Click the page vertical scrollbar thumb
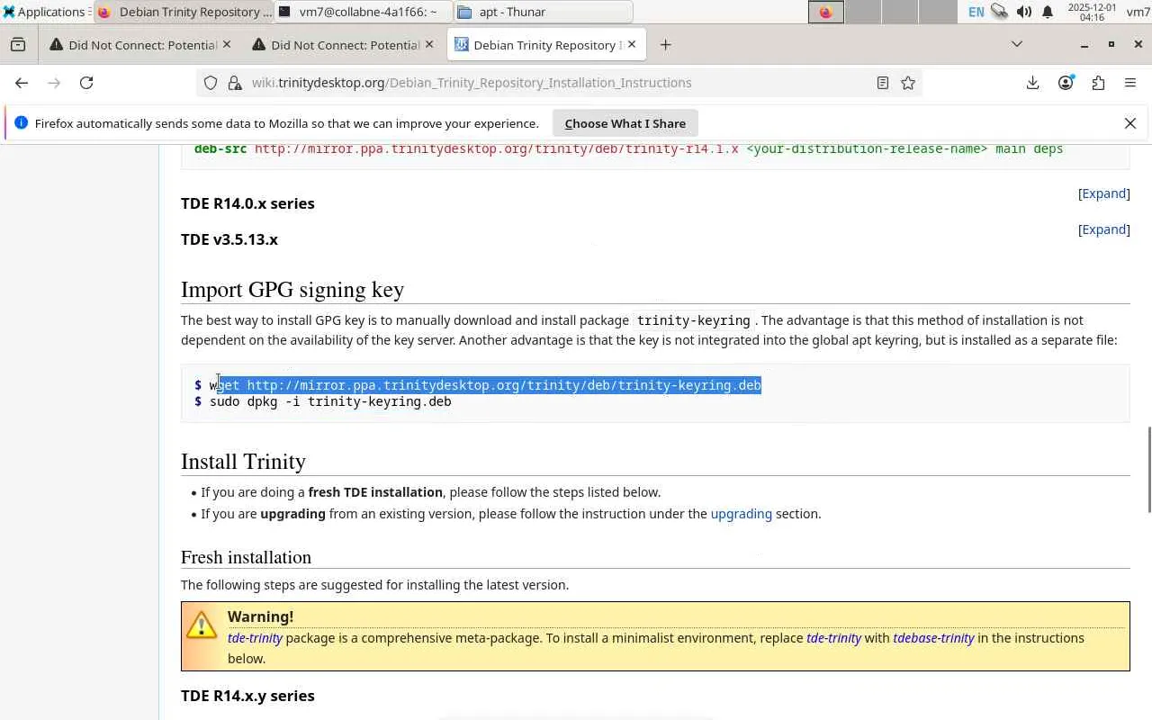1152x720 pixels. click(1148, 469)
